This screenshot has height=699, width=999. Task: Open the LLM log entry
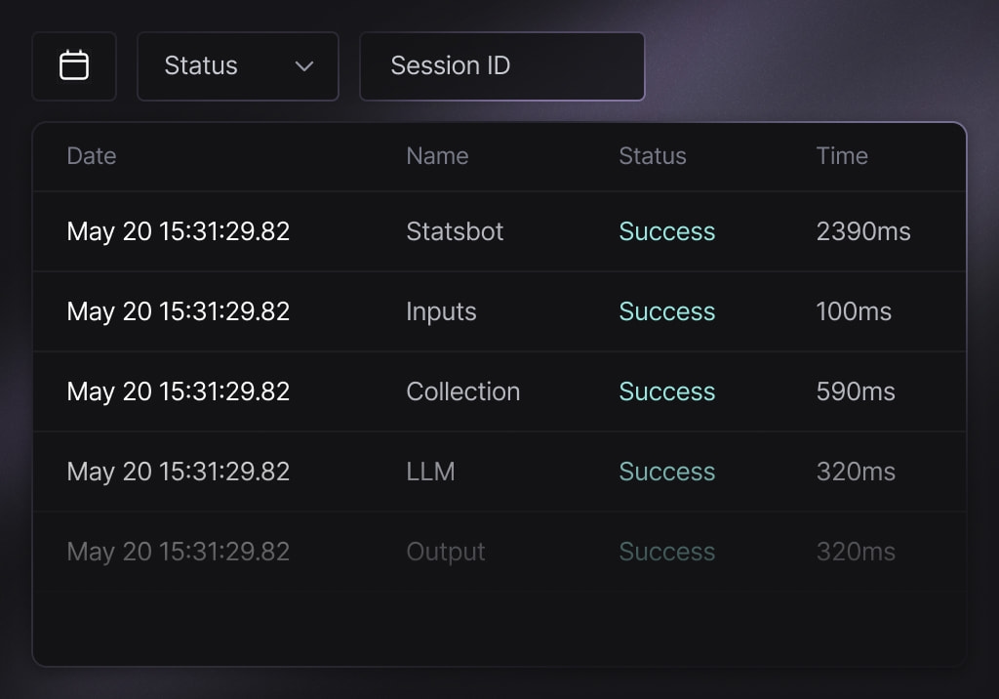pyautogui.click(x=499, y=472)
